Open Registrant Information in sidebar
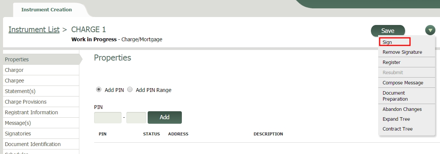 (41, 112)
